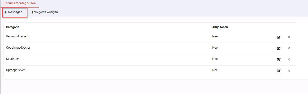This screenshot has height=94, width=308.
Task: Select the Coachingsdossier row name
Action: pyautogui.click(x=18, y=48)
